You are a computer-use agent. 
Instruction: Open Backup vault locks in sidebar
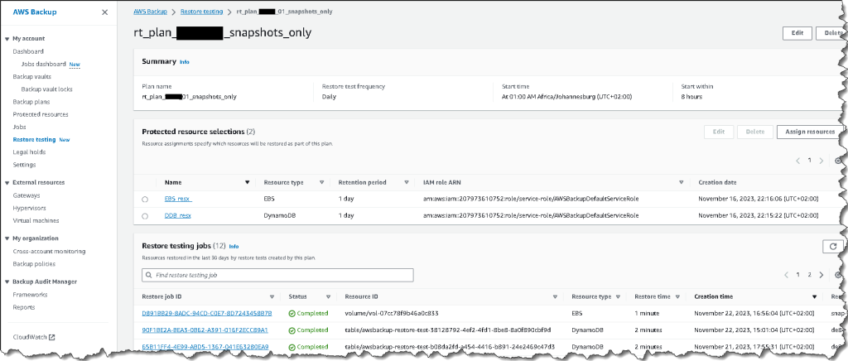46,89
